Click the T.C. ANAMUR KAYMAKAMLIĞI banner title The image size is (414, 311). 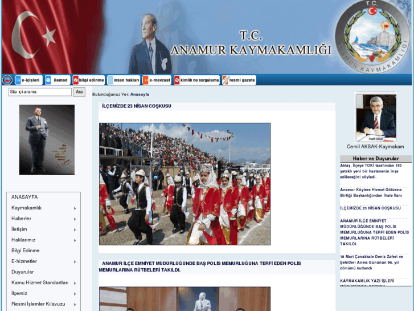[x=251, y=43]
